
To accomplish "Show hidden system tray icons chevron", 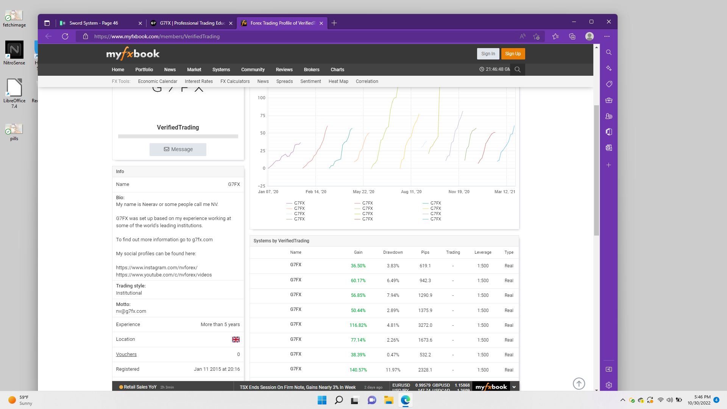I will click(622, 400).
